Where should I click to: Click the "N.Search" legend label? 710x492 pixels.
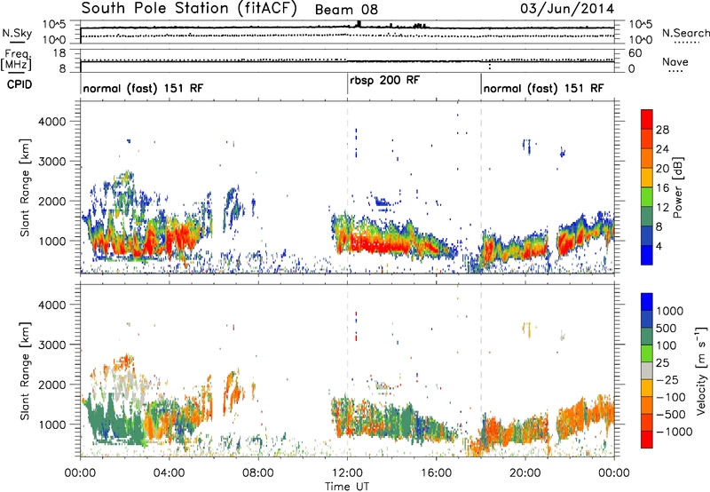[685, 33]
